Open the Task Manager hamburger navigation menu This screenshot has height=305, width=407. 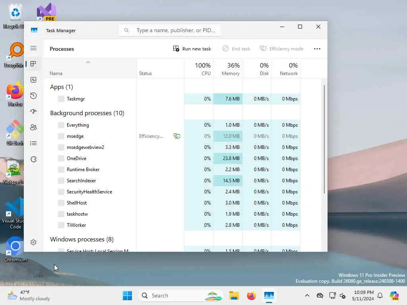33,48
